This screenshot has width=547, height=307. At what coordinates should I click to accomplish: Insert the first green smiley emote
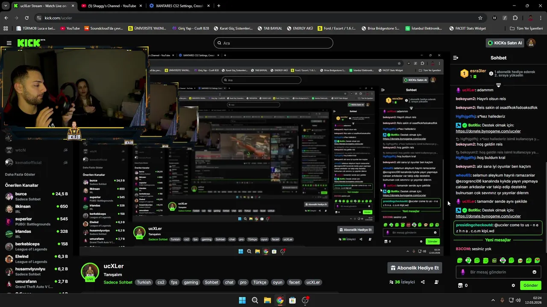tap(460, 260)
